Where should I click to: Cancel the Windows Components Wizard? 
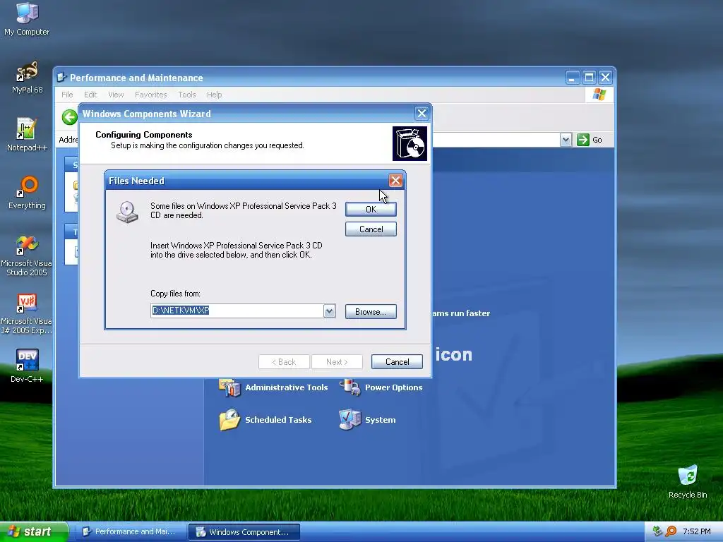(397, 362)
